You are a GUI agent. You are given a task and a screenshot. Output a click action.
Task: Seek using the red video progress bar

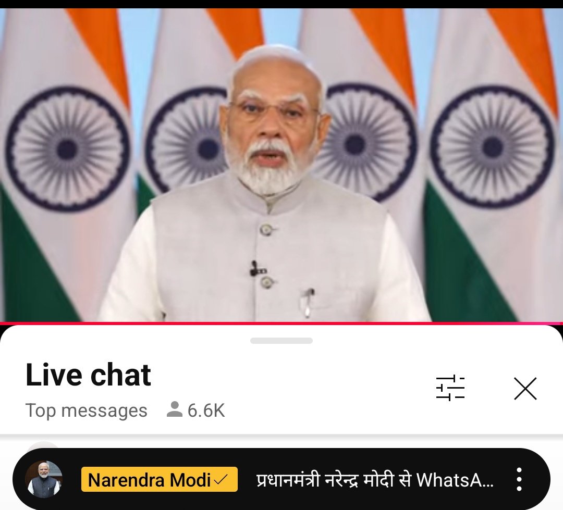(x=281, y=324)
